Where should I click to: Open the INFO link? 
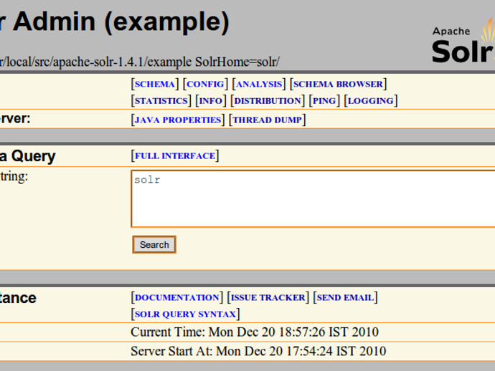[211, 101]
